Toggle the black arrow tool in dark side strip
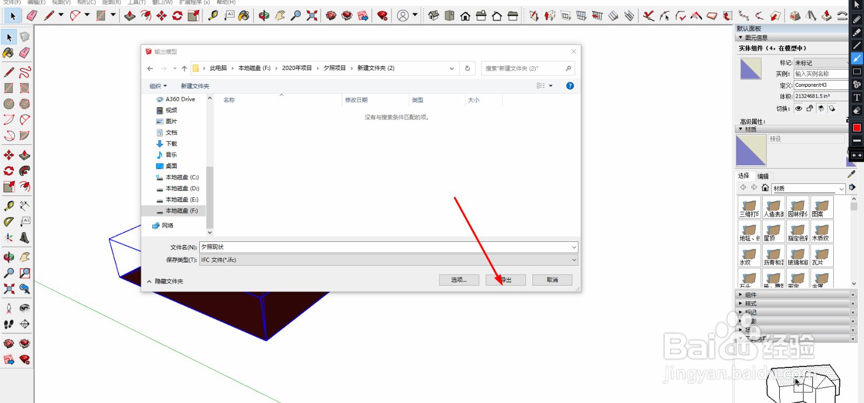Screen dimensions: 864x403 (x=857, y=5)
